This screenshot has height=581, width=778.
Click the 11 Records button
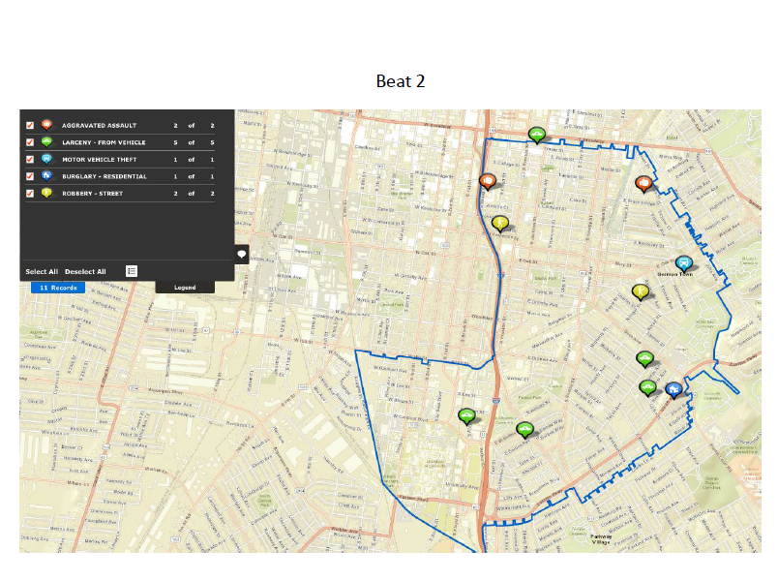(57, 288)
